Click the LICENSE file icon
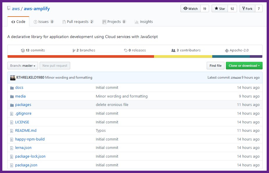Viewport: 269px width, 173px height. point(12,122)
